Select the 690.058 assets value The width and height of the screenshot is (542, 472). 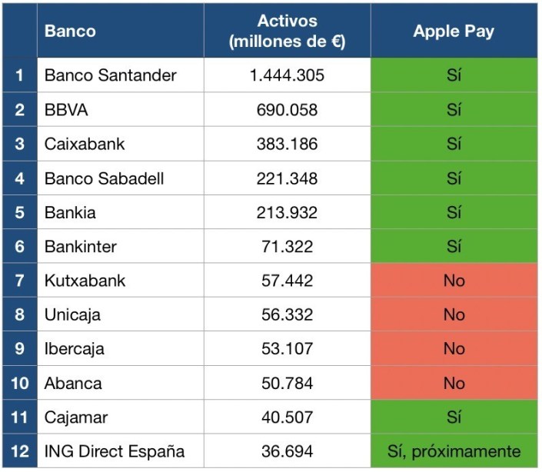point(287,110)
